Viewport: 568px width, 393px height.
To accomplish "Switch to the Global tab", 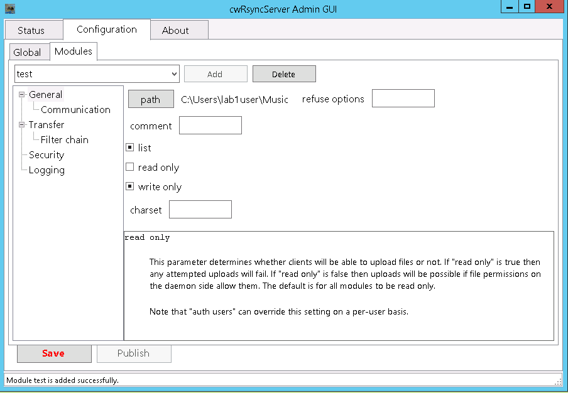I will (x=28, y=51).
